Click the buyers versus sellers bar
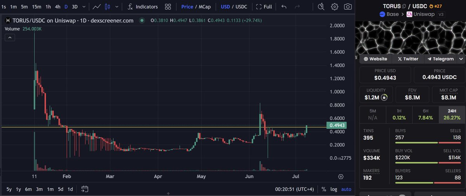Screen dimensions: 466x196 (x=428, y=182)
